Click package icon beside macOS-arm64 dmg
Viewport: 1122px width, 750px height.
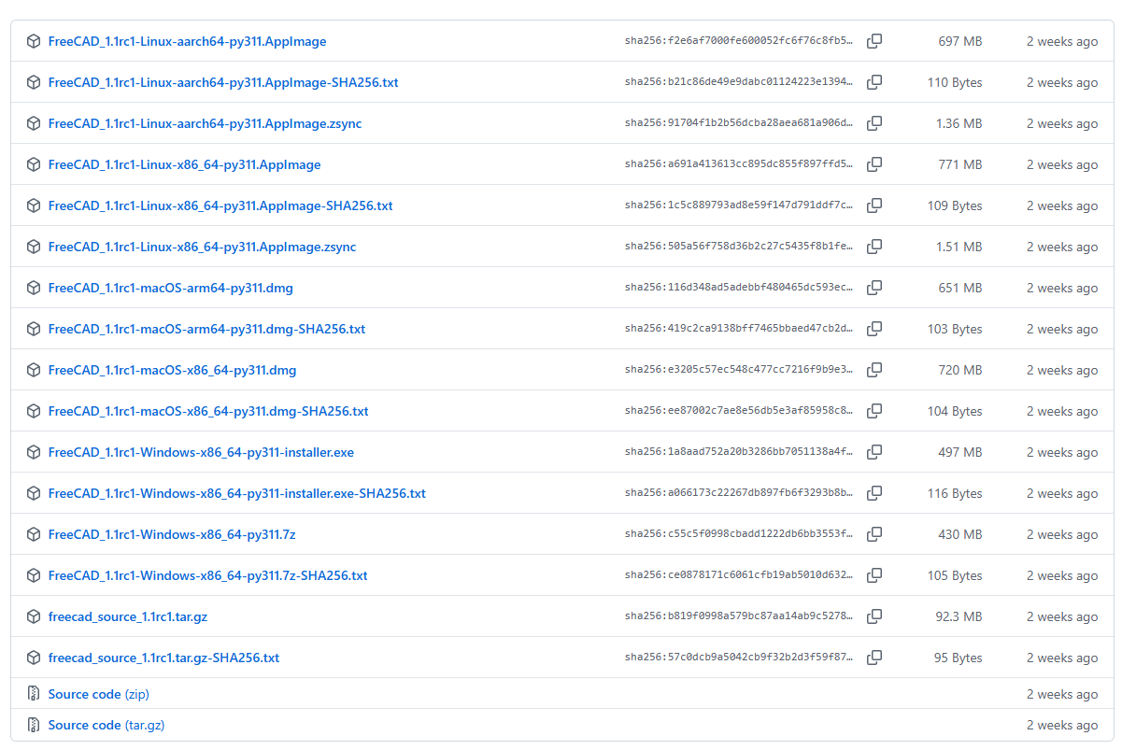coord(34,288)
